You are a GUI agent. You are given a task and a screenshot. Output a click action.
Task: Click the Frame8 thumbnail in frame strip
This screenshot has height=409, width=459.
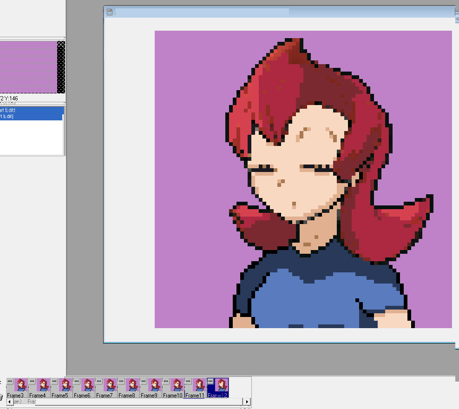(x=132, y=385)
